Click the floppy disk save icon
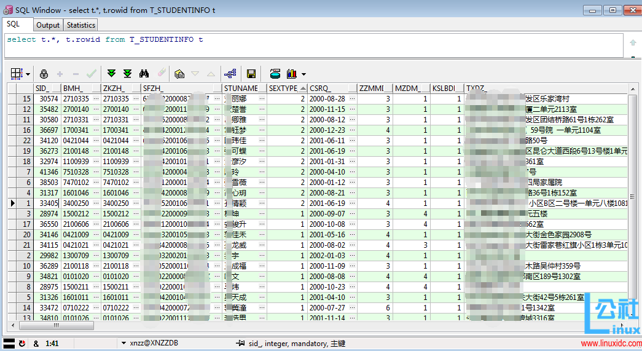This screenshot has height=351, width=642. coord(251,74)
